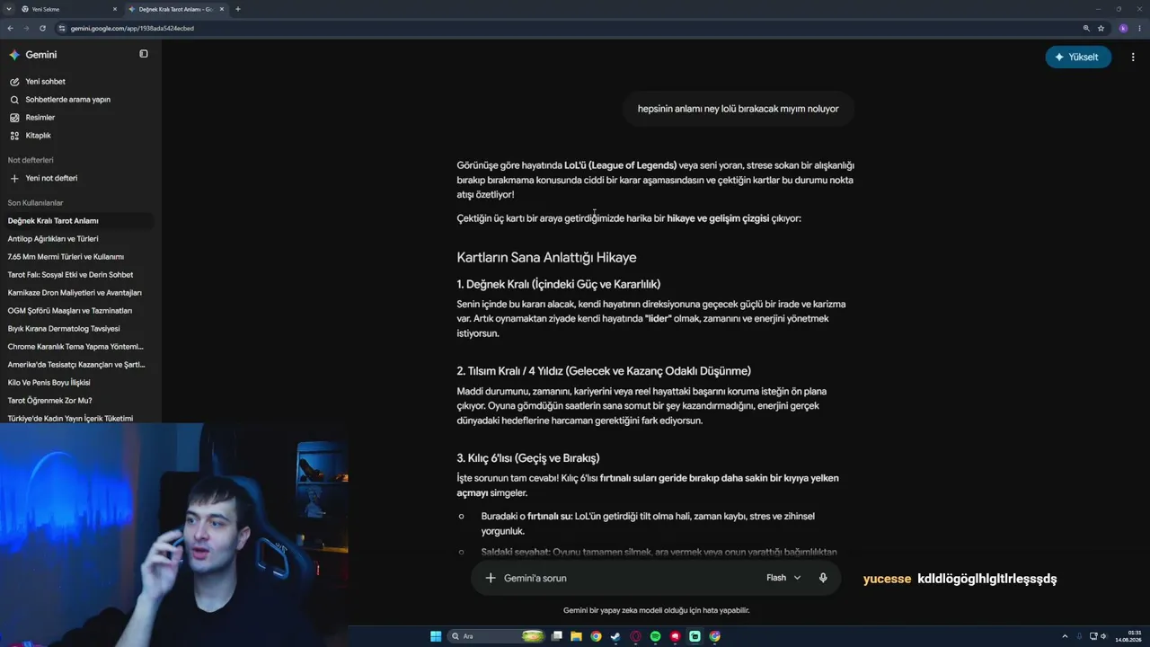Click the 'Son Kullanılanlar' section label
Image resolution: width=1150 pixels, height=647 pixels.
pyautogui.click(x=36, y=203)
